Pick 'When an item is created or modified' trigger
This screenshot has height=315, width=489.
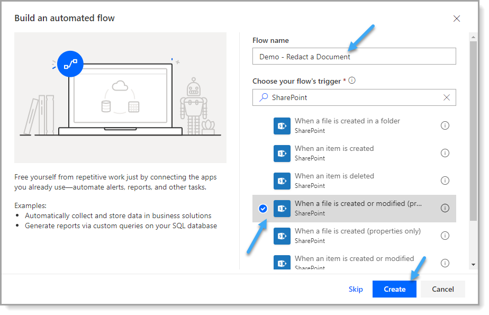(x=354, y=262)
